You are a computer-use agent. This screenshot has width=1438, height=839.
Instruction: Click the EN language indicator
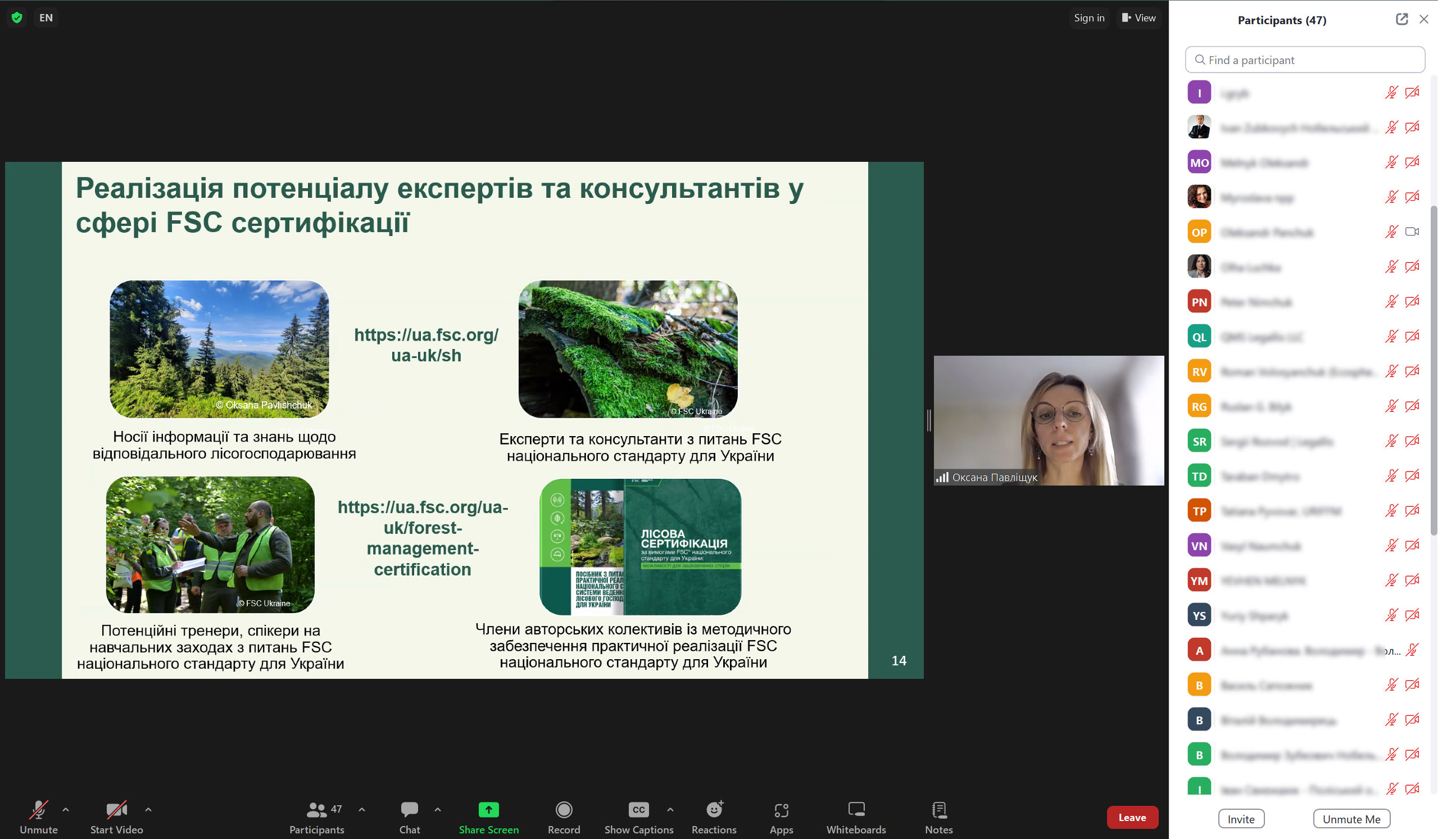46,17
